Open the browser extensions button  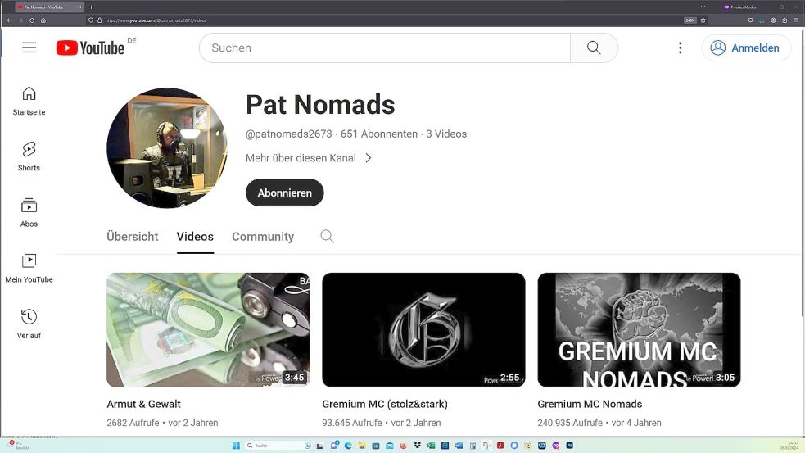pyautogui.click(x=785, y=20)
